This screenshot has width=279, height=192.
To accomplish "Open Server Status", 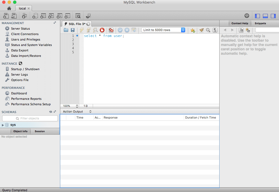I will click(20, 29).
